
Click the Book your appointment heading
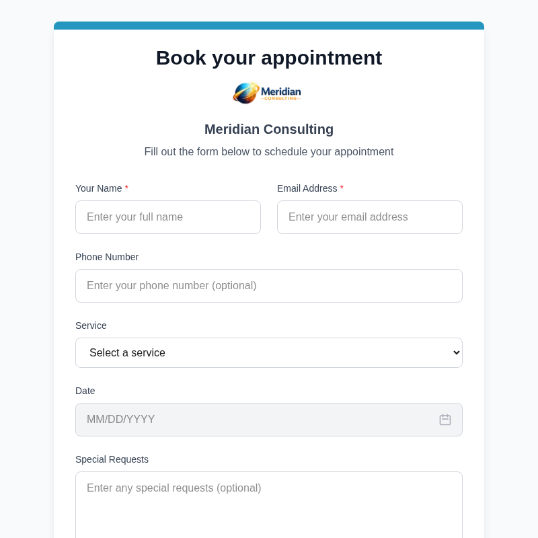(269, 58)
